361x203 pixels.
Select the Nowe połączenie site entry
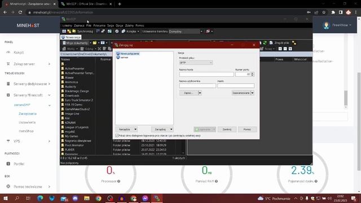pos(128,54)
